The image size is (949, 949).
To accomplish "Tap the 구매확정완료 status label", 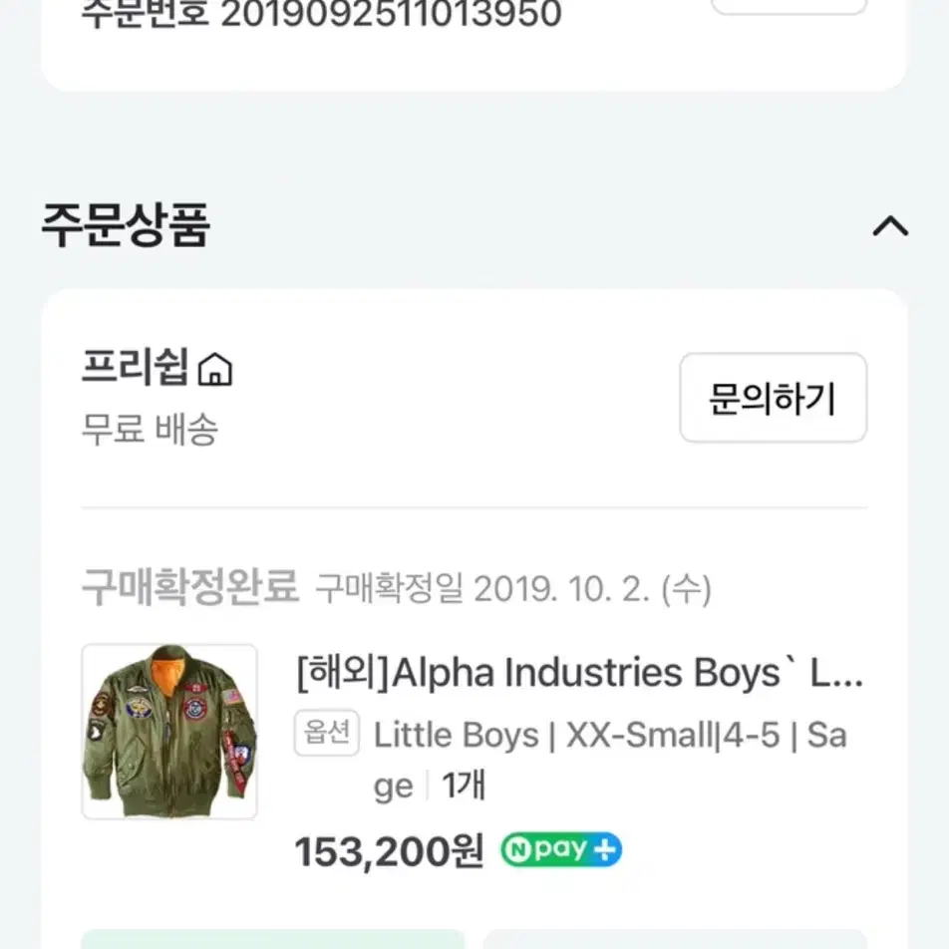I will click(x=190, y=587).
